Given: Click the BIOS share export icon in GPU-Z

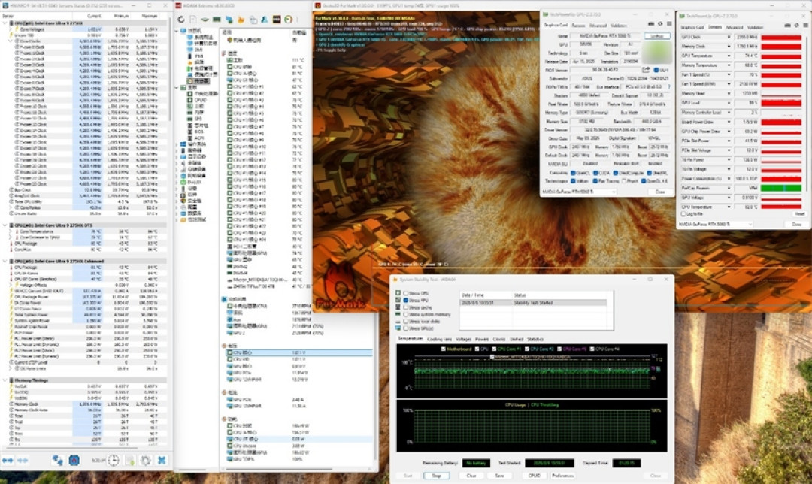Looking at the screenshot, I should [x=646, y=70].
